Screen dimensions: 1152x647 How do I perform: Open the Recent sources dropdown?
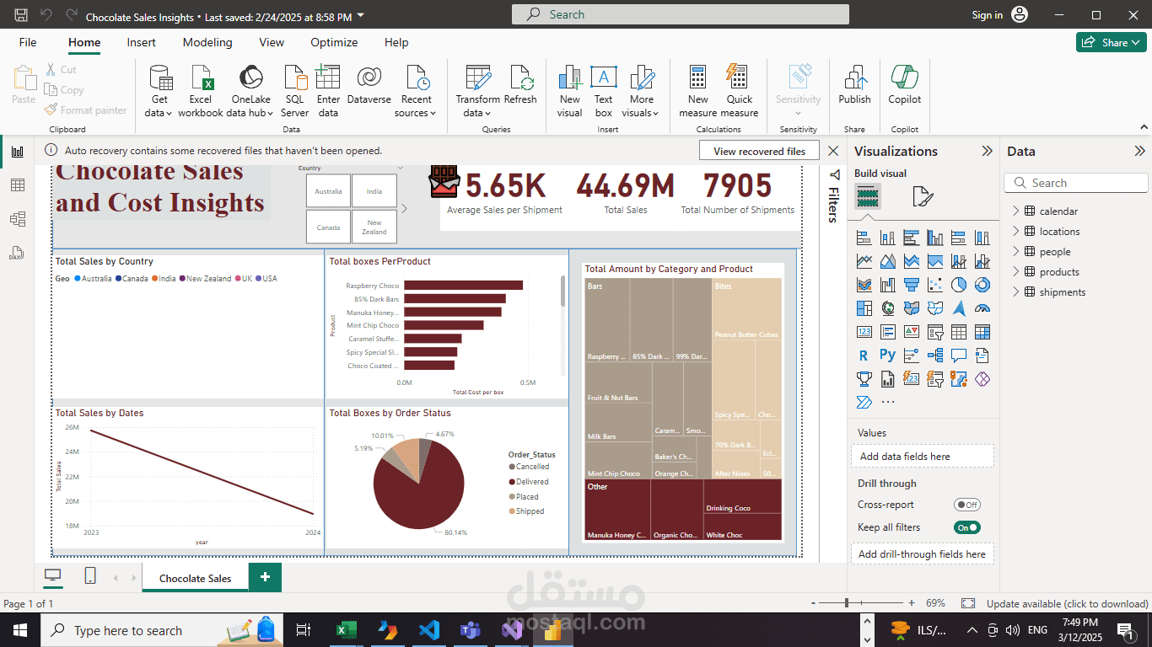pos(417,92)
